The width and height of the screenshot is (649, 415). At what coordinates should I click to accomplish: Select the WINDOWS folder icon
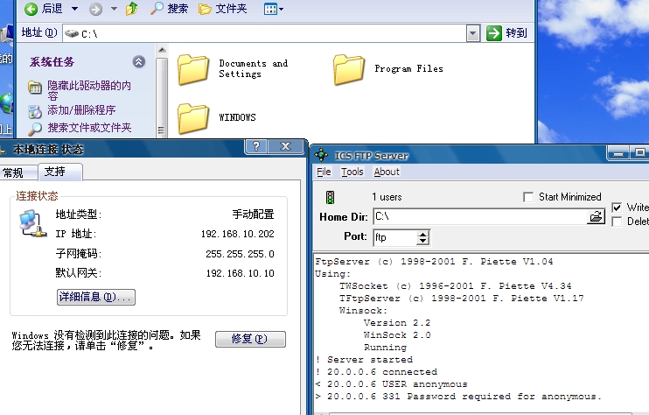click(x=193, y=119)
